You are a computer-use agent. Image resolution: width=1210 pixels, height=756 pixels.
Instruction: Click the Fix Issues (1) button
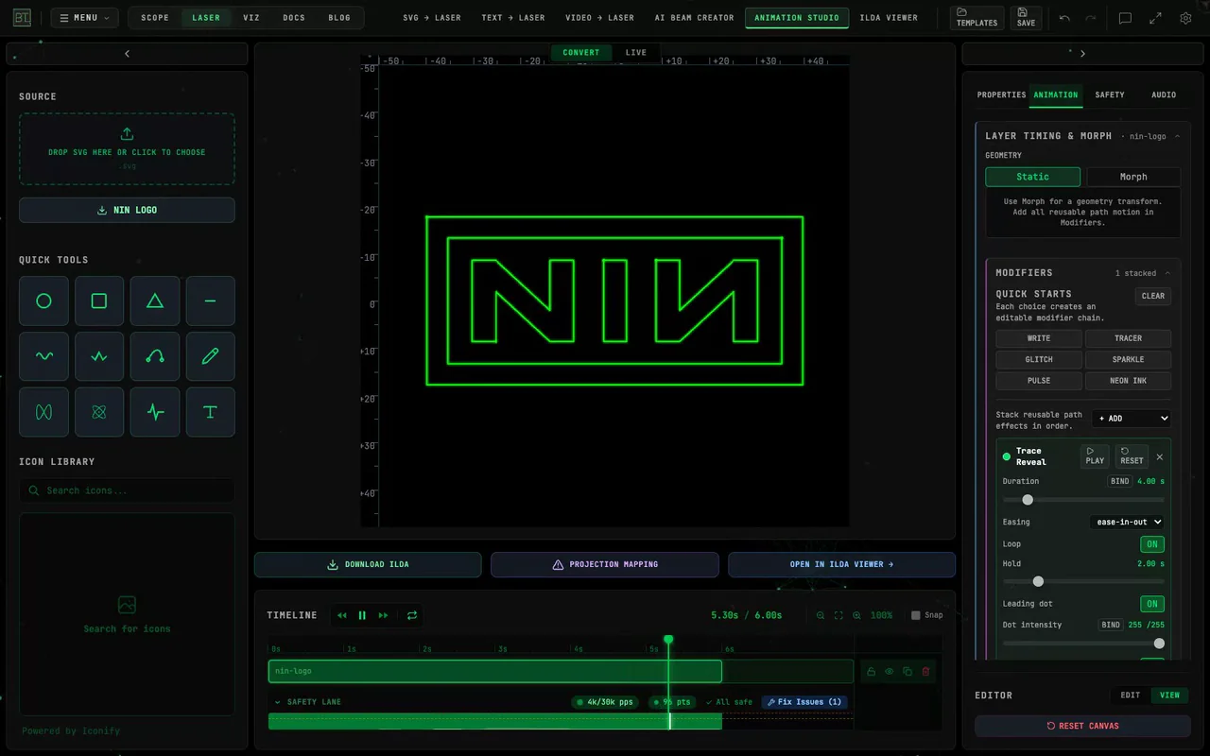click(x=804, y=702)
